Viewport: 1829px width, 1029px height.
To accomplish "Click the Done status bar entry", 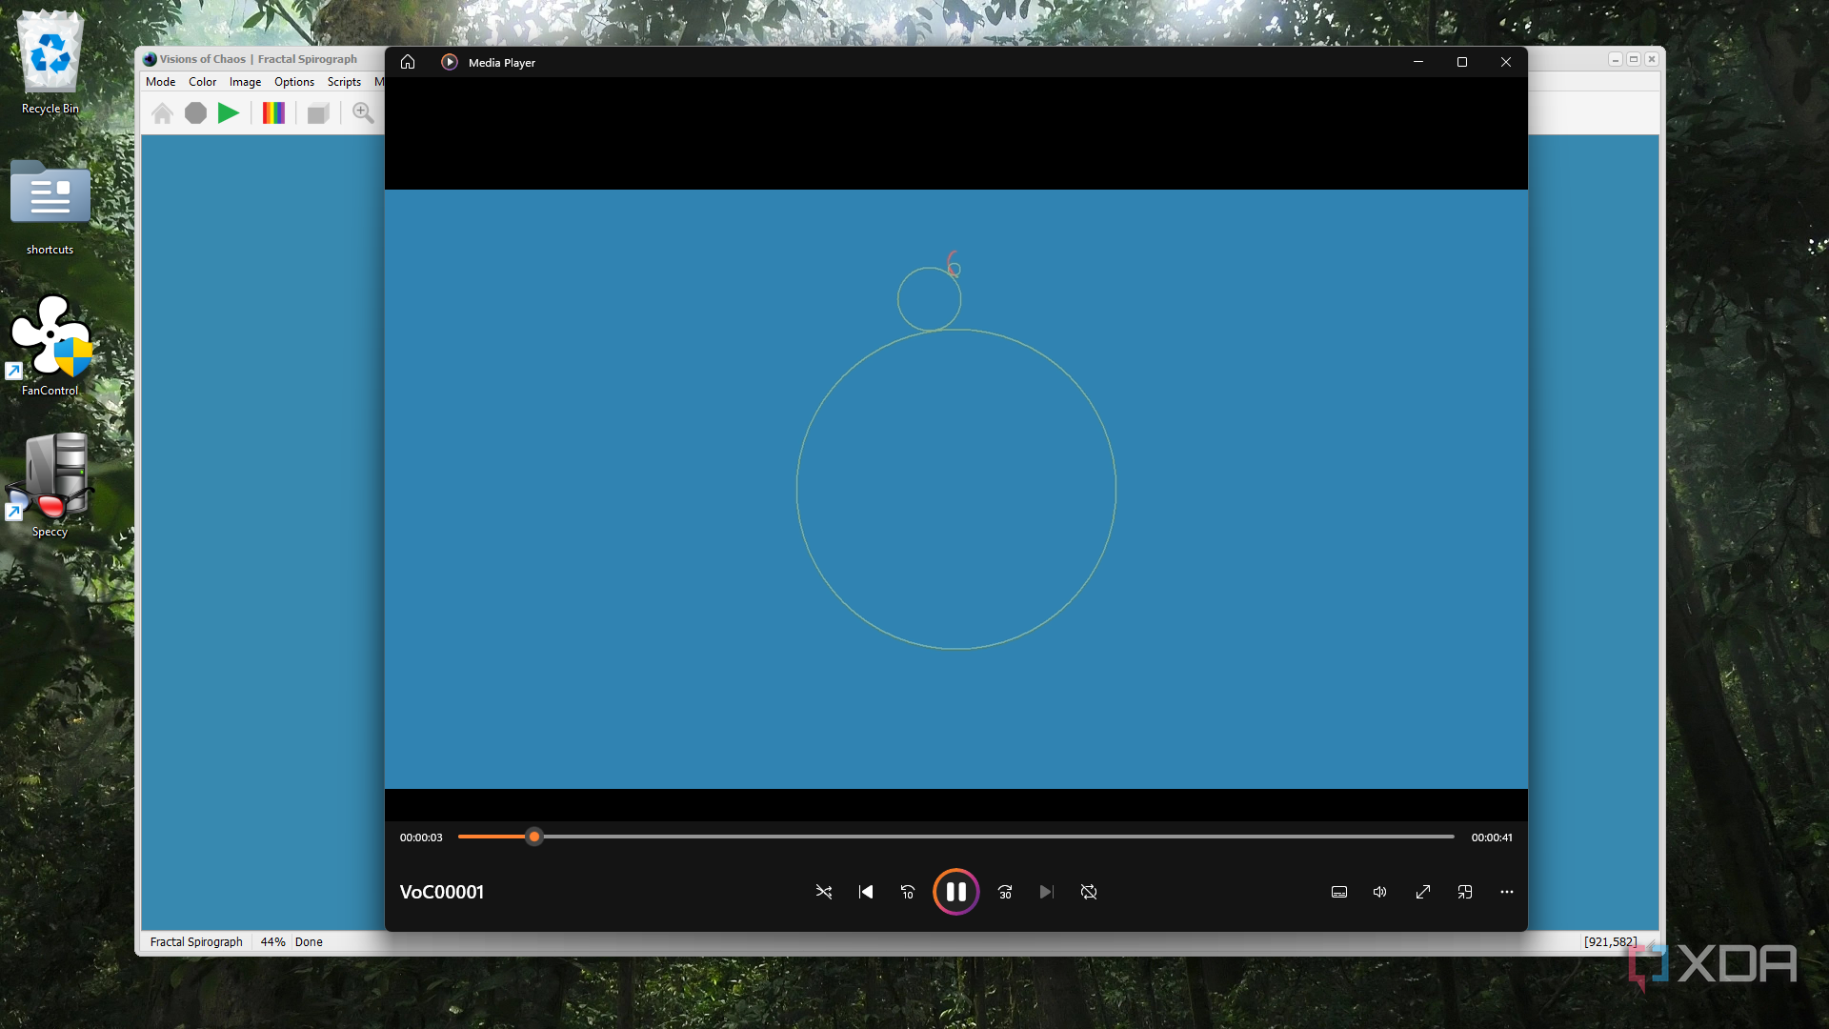I will point(309,941).
